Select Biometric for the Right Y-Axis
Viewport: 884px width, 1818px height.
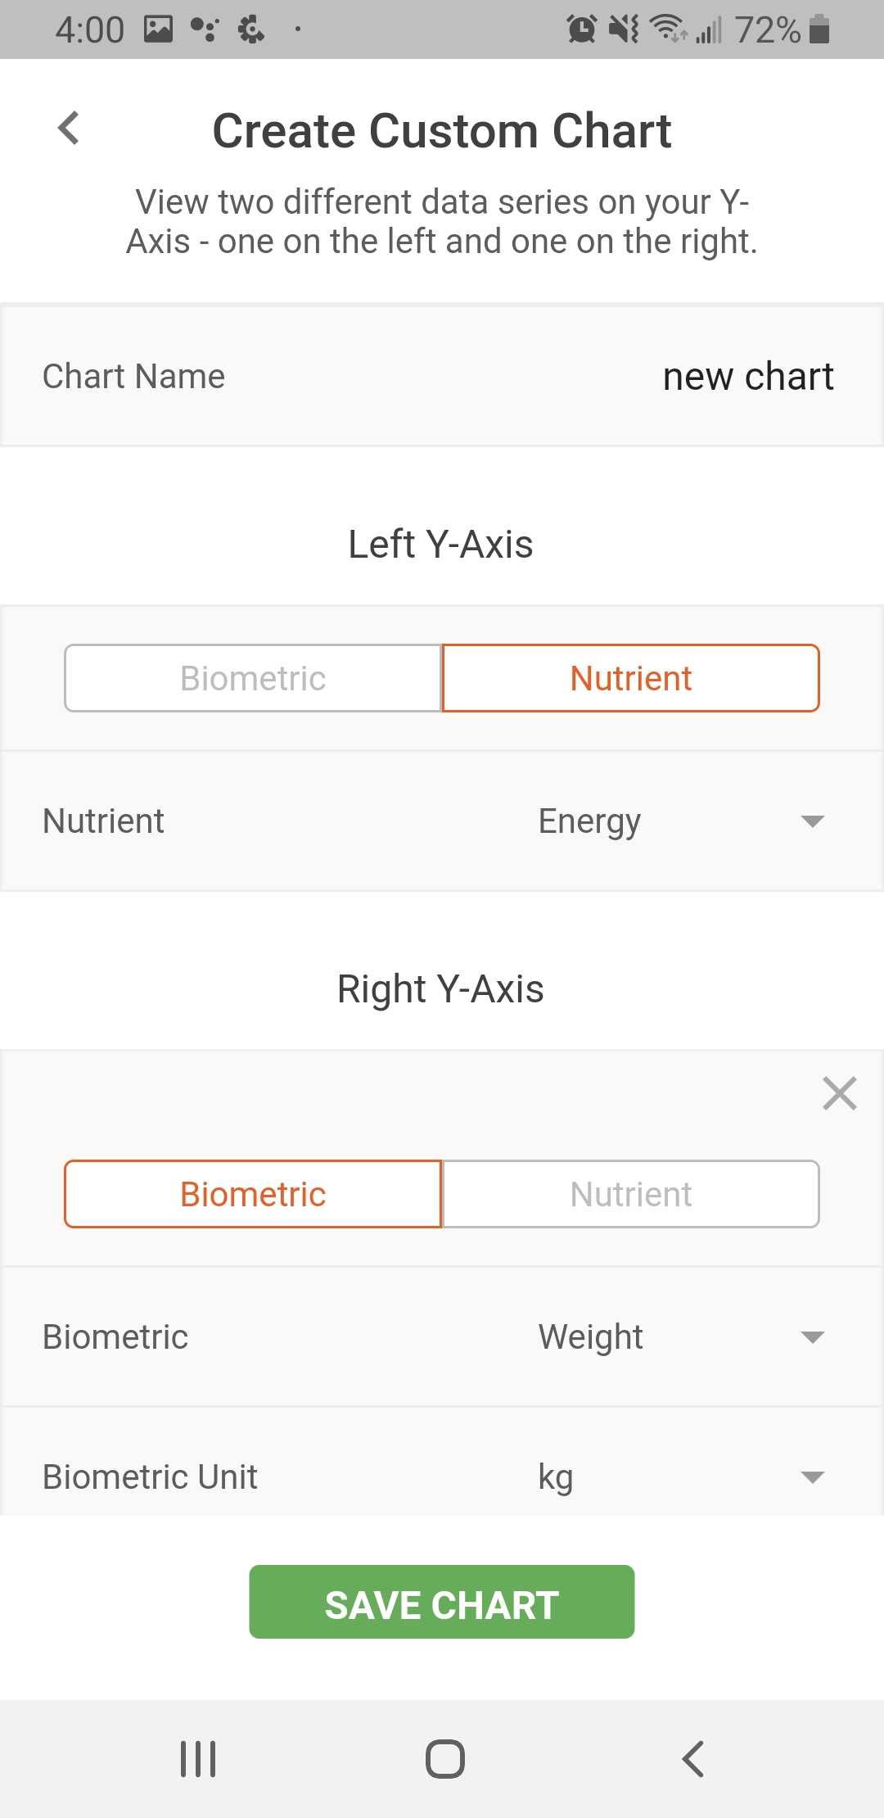click(253, 1194)
